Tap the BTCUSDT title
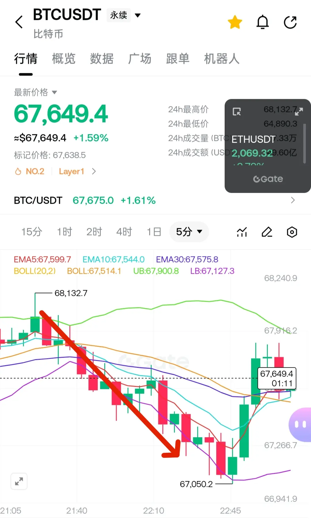The image size is (311, 522). click(x=67, y=15)
